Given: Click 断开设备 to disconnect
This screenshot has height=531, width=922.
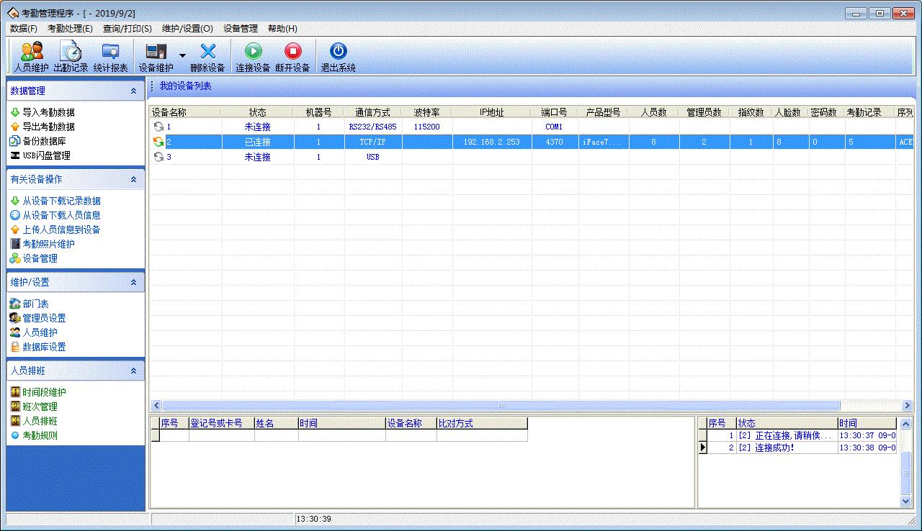Looking at the screenshot, I should click(294, 55).
